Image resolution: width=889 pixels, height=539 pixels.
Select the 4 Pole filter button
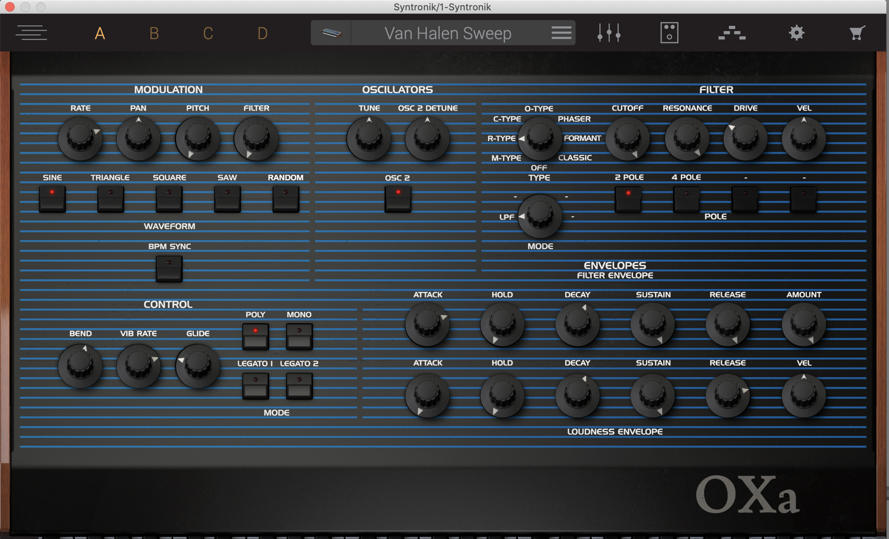click(686, 199)
